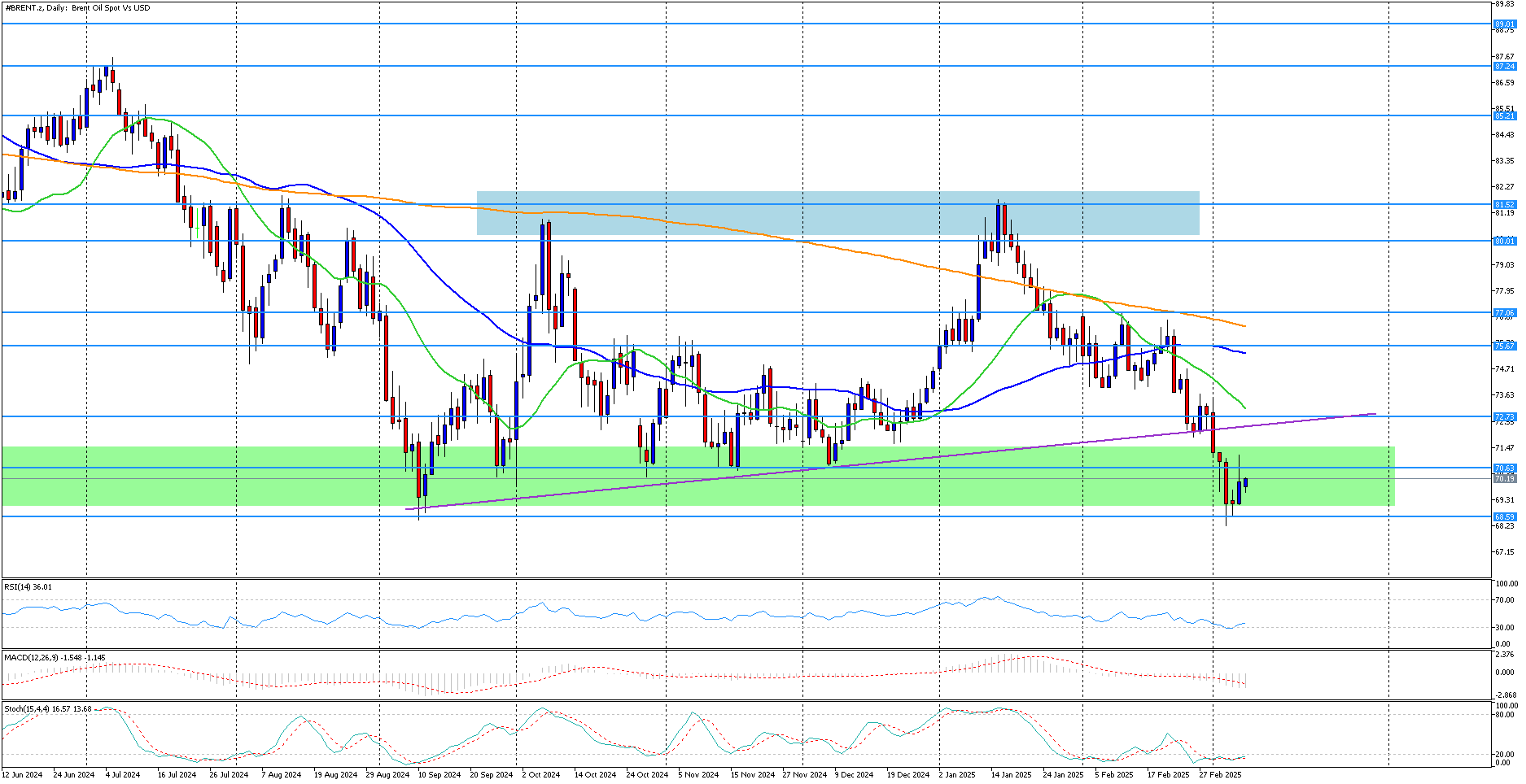Click the "20 Sep 2024" date label

[x=492, y=774]
